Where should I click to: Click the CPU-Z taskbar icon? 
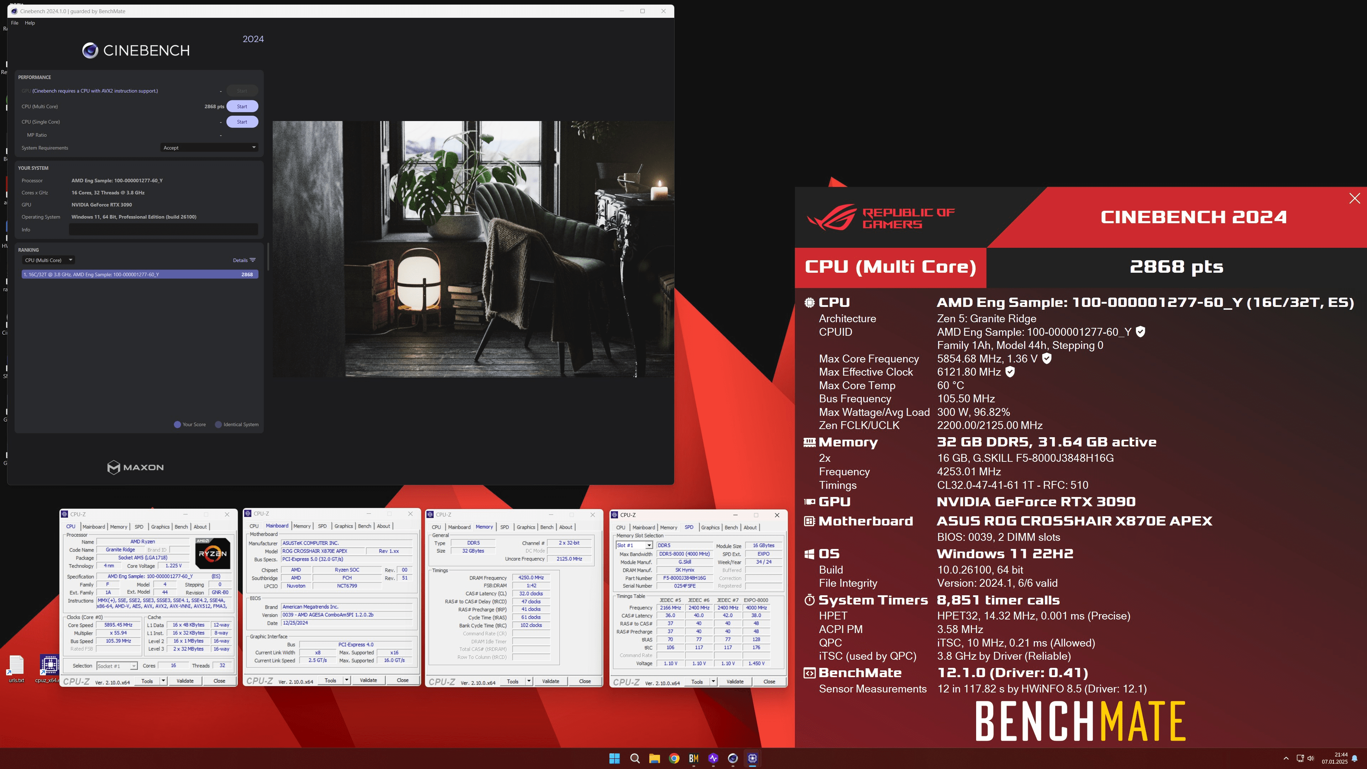(x=753, y=758)
